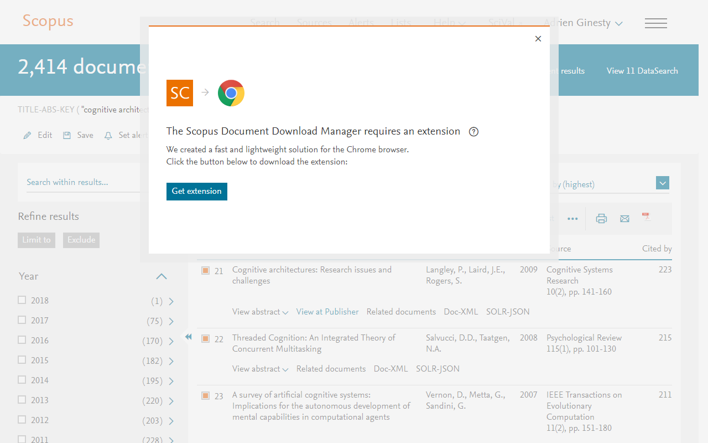This screenshot has width=708, height=443.
Task: Collapse the refine results sidebar with double arrows
Action: click(x=188, y=336)
